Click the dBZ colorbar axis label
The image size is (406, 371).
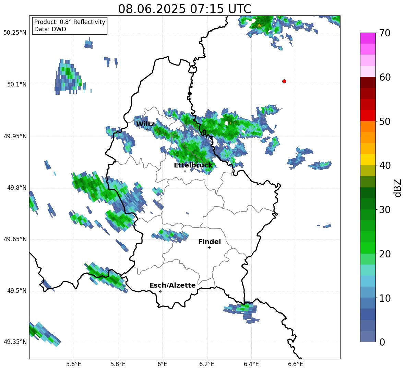pyautogui.click(x=398, y=188)
